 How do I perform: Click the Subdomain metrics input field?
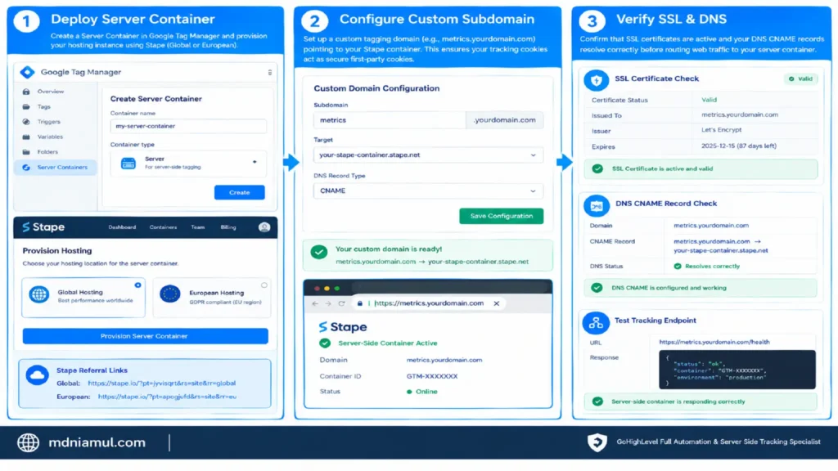pos(390,120)
